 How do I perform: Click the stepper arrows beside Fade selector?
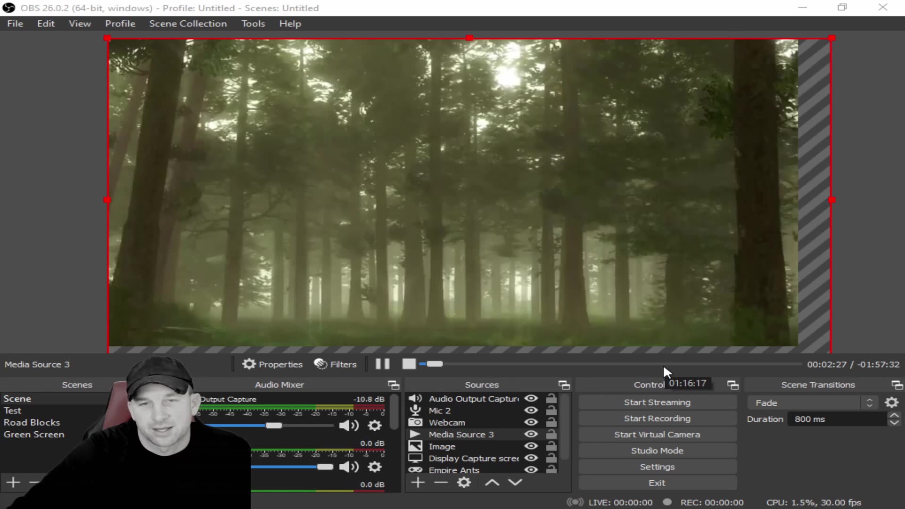tap(870, 402)
